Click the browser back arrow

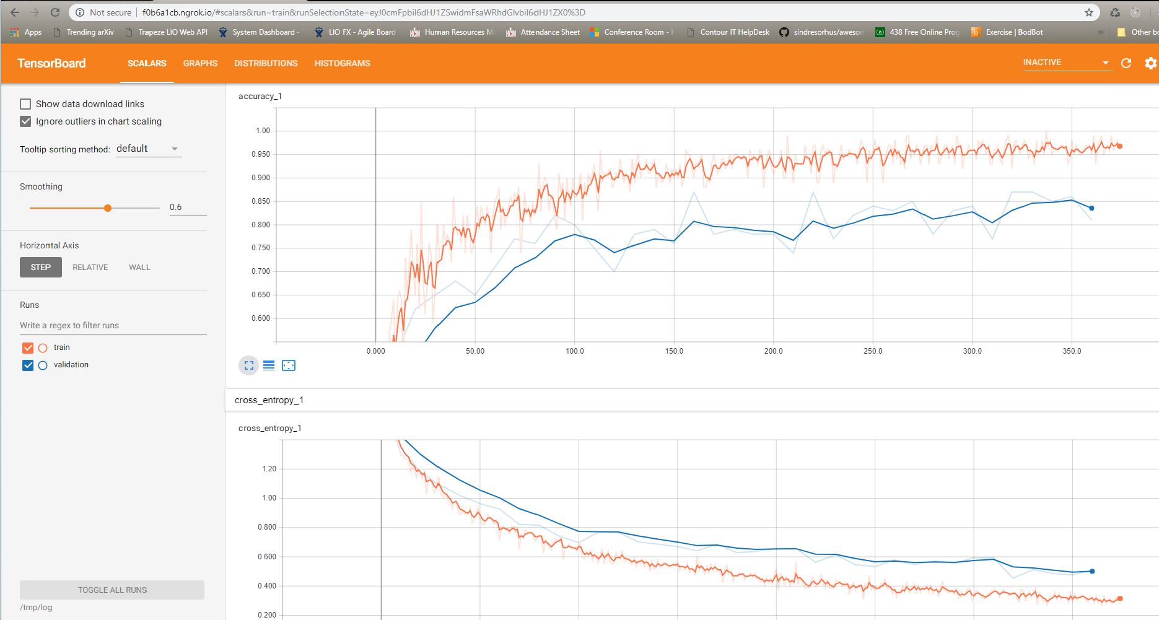pyautogui.click(x=15, y=12)
